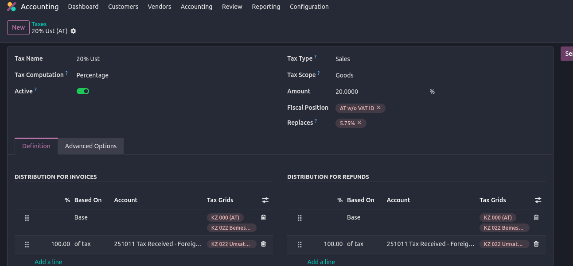Delete the Base line in invoice distribution
The width and height of the screenshot is (573, 266).
(x=264, y=217)
